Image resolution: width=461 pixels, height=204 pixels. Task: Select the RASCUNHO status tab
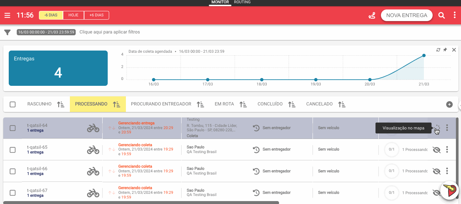click(39, 104)
